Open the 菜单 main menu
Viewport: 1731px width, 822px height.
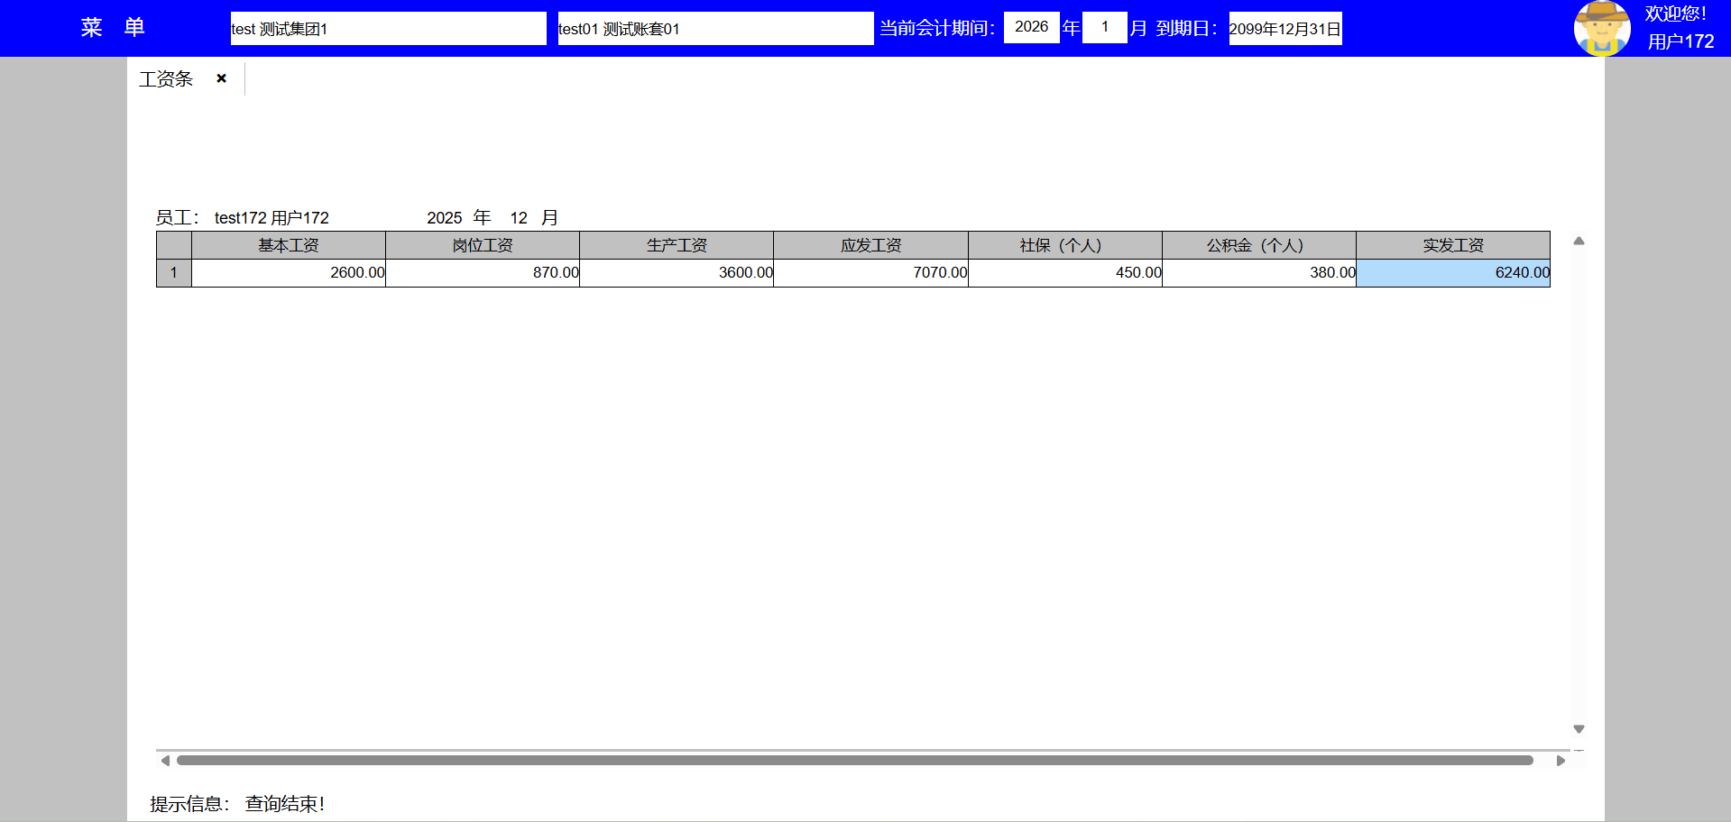[113, 27]
